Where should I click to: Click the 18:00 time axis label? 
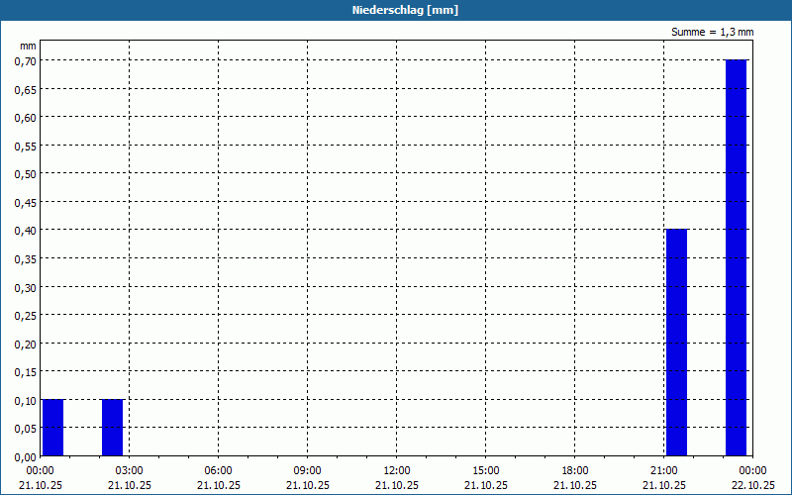point(575,471)
